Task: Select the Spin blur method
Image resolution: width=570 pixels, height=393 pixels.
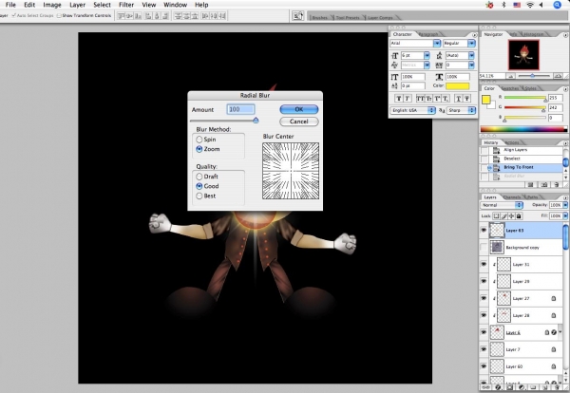Action: [x=206, y=140]
